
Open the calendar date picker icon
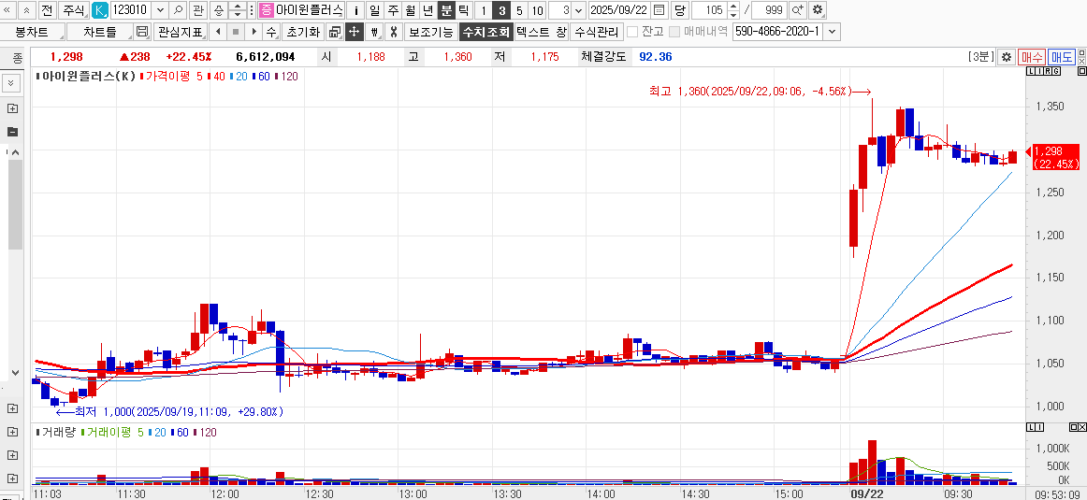click(x=659, y=10)
